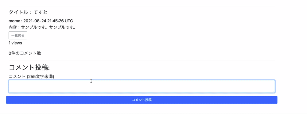This screenshot has width=307, height=114.
Task: Click the first サンプルです。 sentence
Action: (x=34, y=27)
